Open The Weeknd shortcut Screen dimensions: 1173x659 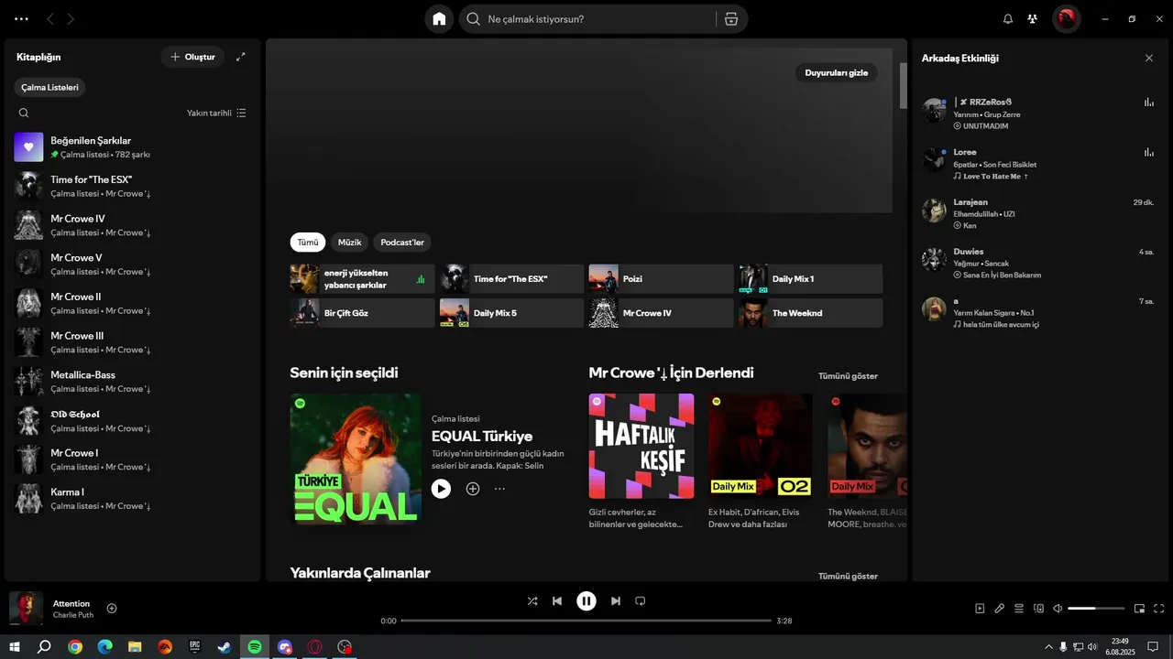tap(810, 313)
